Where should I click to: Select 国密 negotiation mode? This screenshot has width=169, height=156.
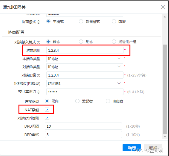(x=114, y=21)
